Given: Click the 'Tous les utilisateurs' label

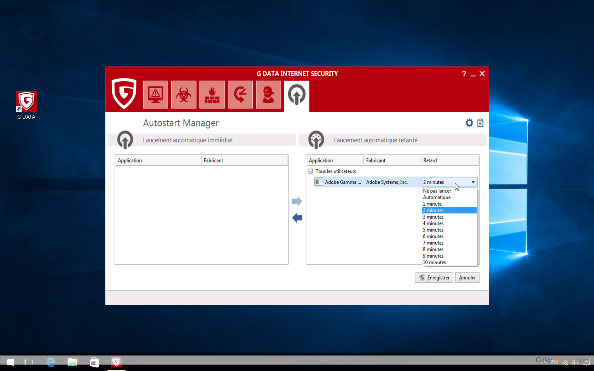Looking at the screenshot, I should 336,171.
